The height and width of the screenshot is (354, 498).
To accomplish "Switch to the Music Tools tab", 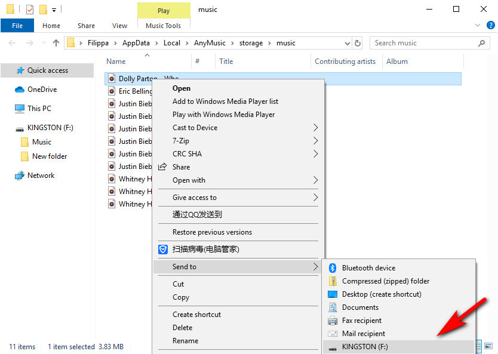I will click(x=163, y=26).
